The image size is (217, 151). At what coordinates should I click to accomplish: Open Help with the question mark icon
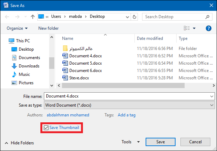(x=208, y=28)
